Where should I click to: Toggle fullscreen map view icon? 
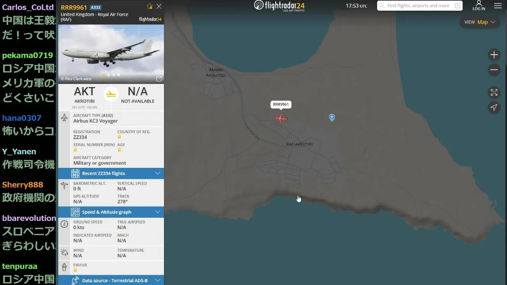(494, 92)
